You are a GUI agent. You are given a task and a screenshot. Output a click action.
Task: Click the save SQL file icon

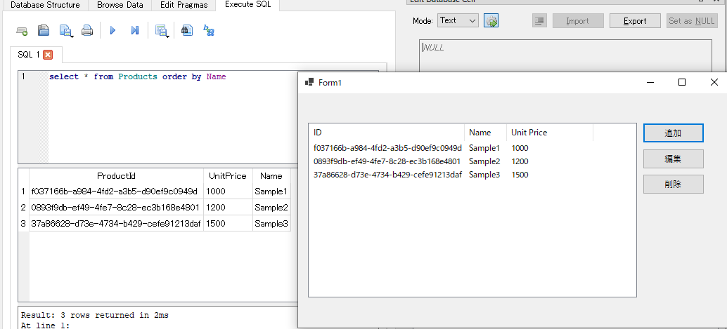[66, 31]
